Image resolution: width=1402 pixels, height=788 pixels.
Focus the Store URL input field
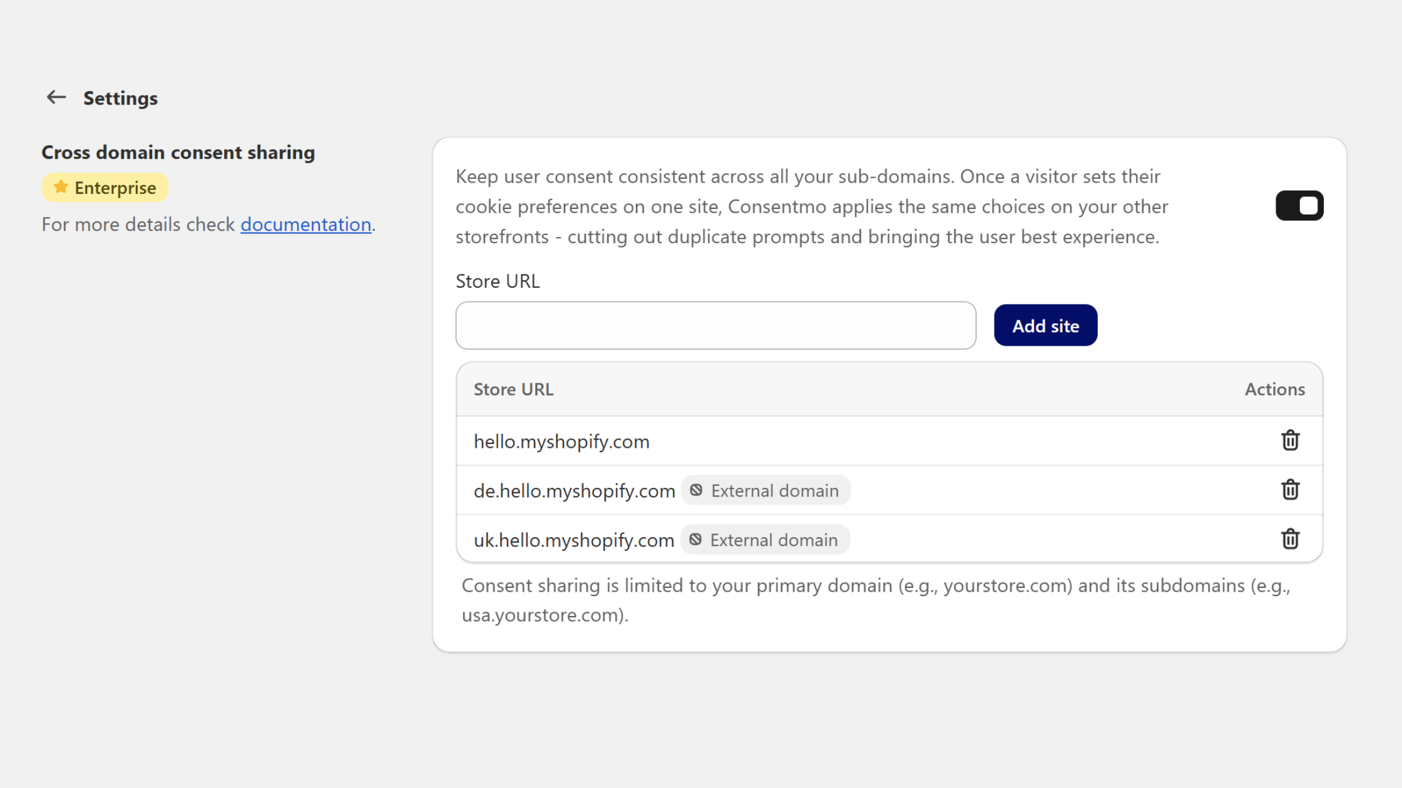tap(715, 325)
